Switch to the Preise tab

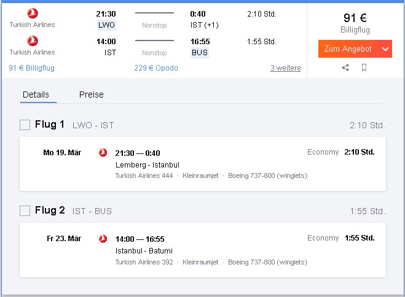pos(92,94)
